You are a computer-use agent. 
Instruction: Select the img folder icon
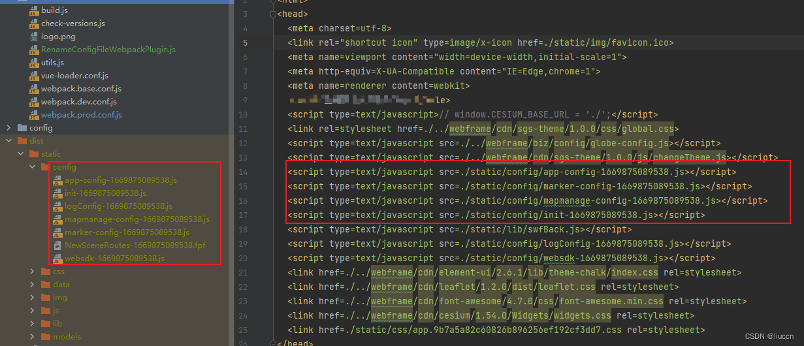coord(46,298)
